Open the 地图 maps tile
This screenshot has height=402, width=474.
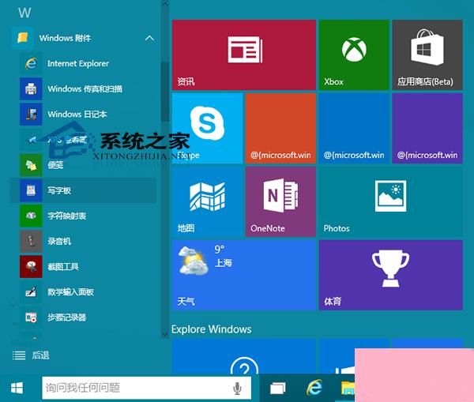coord(207,201)
